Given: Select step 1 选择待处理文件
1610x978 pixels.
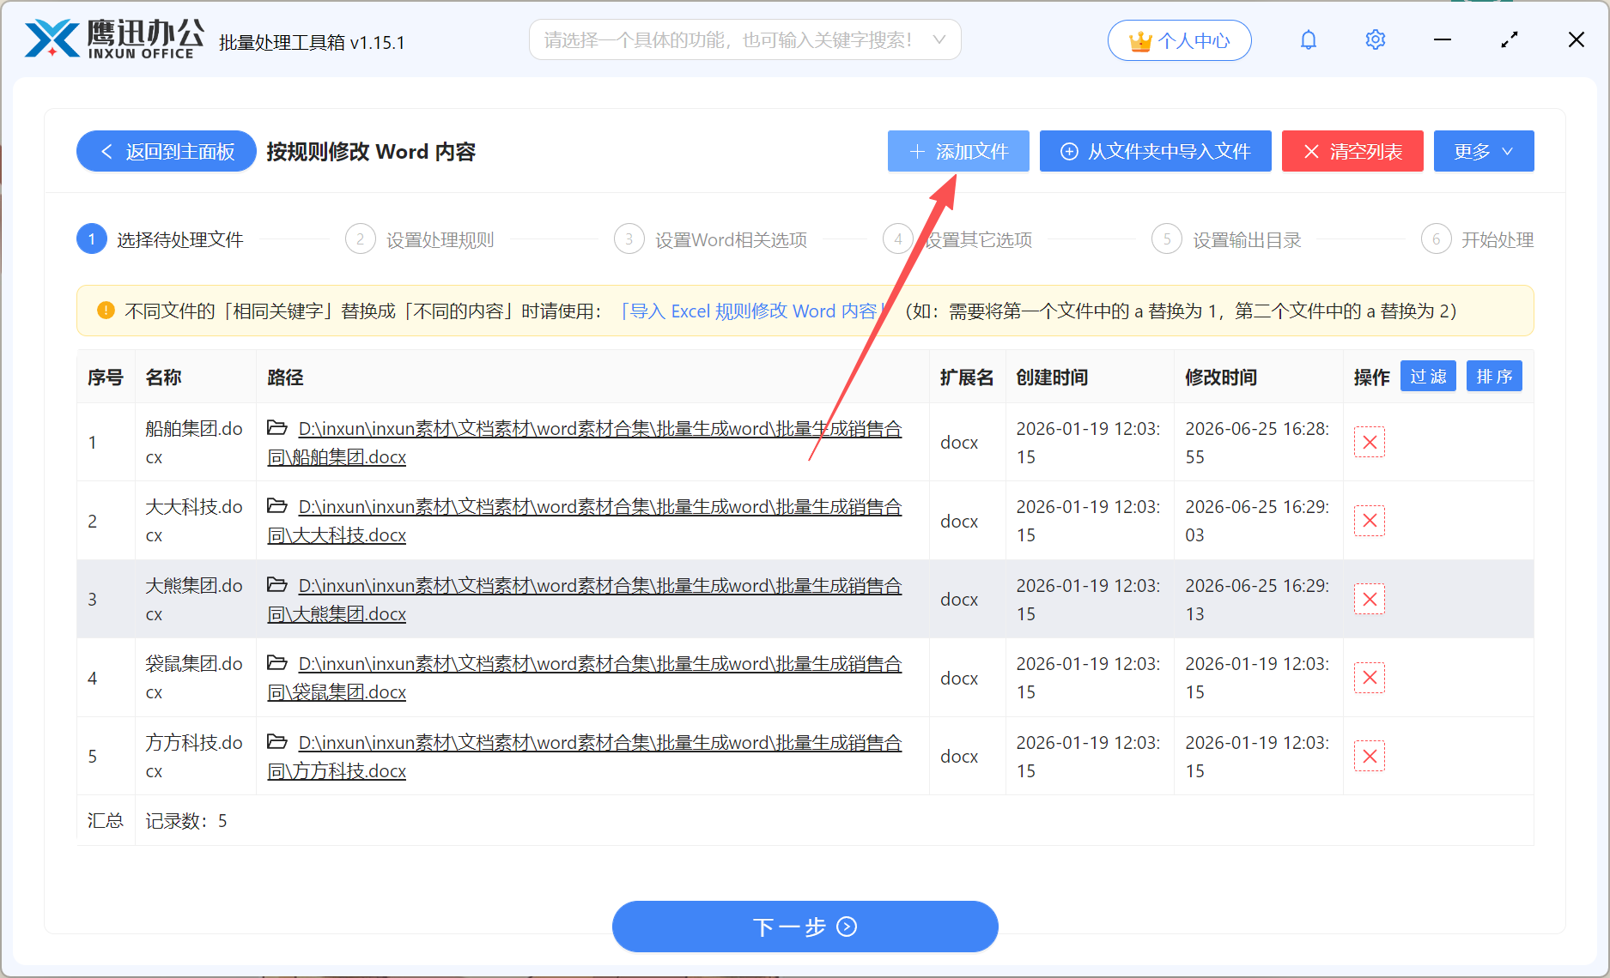Looking at the screenshot, I should [x=161, y=239].
